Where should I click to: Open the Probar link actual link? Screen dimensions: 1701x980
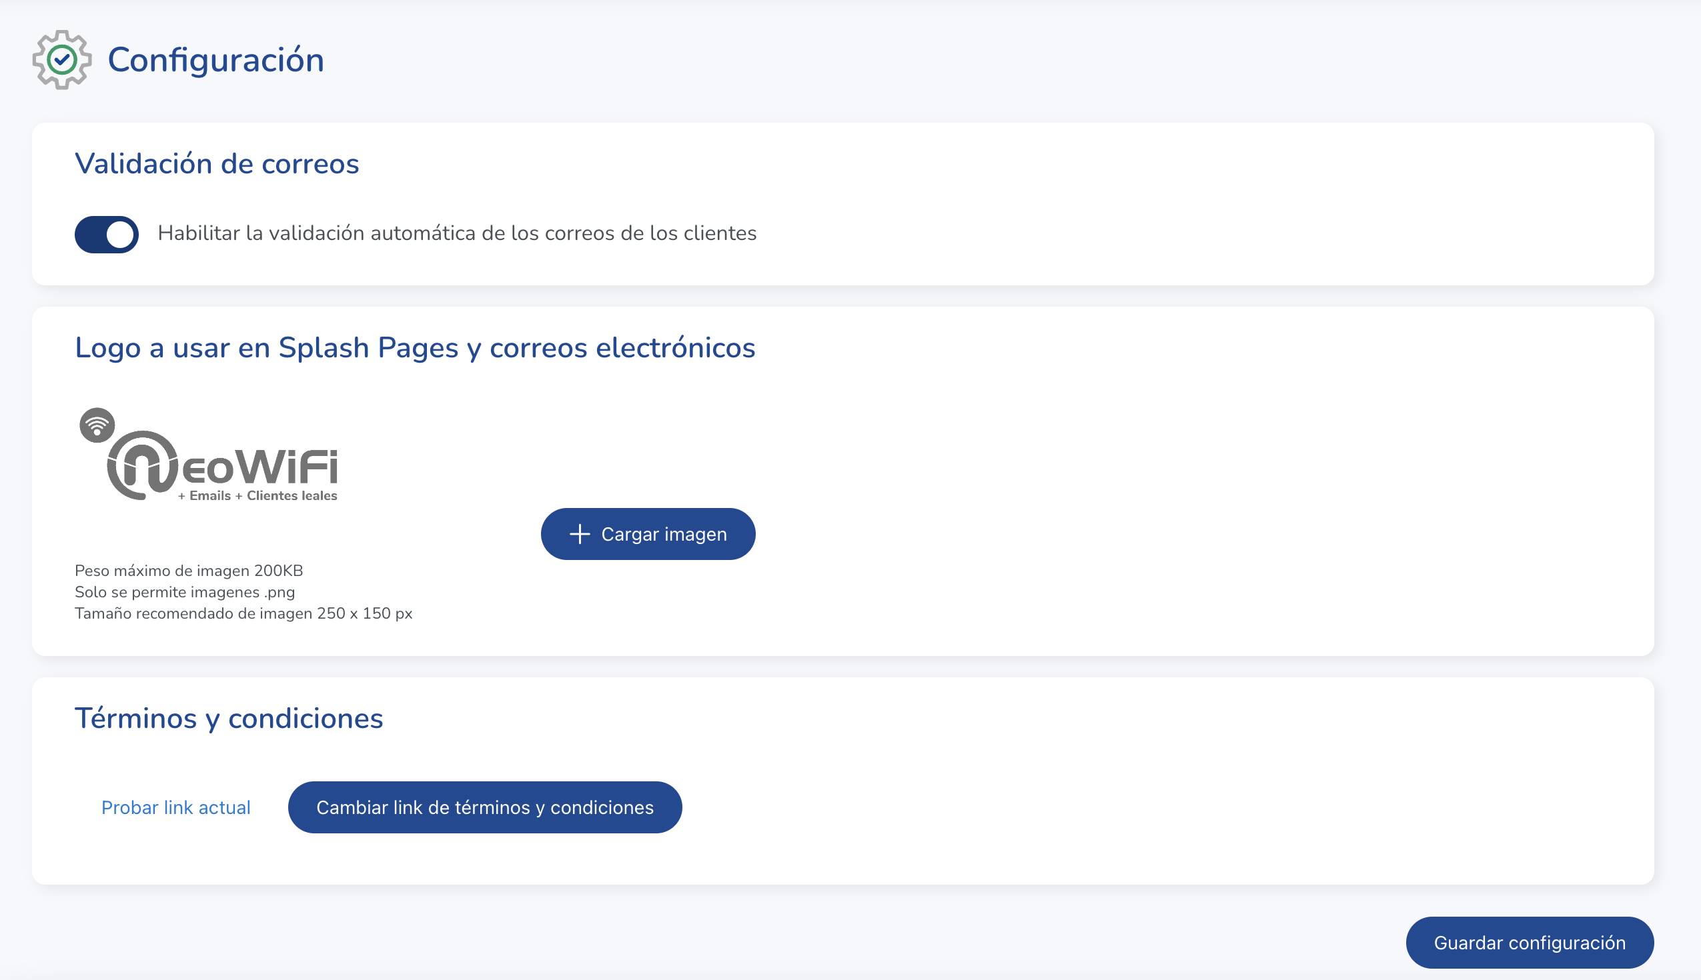click(x=175, y=807)
